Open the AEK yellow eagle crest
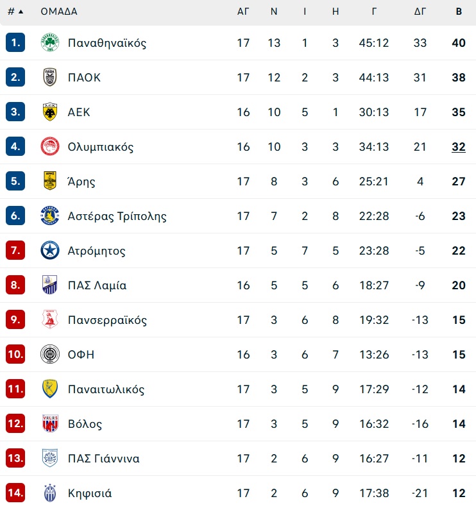The width and height of the screenshot is (476, 508). click(x=50, y=112)
